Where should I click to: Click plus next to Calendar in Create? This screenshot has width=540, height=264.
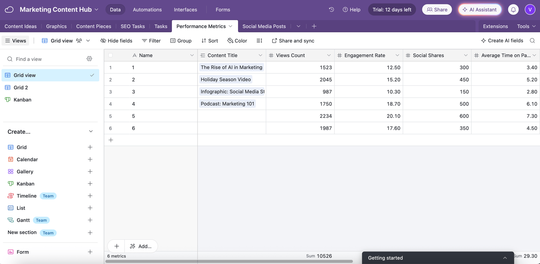pyautogui.click(x=90, y=159)
